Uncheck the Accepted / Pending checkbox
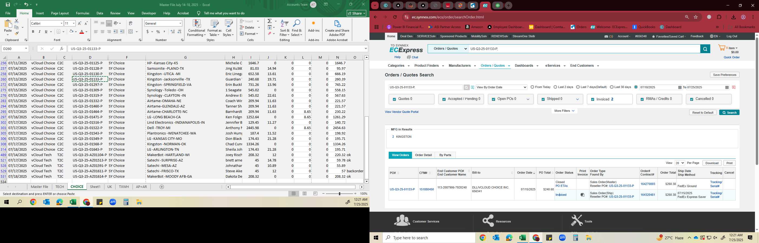This screenshot has width=759, height=243. coord(444,99)
